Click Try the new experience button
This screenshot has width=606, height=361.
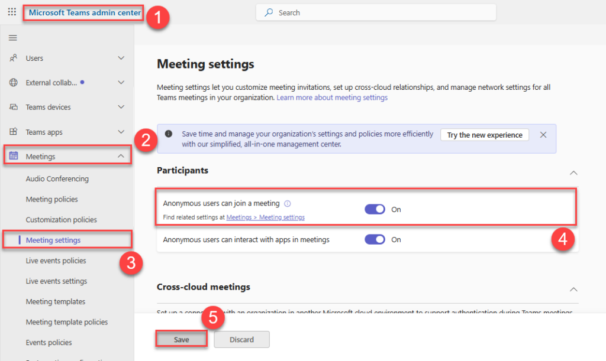tap(485, 135)
